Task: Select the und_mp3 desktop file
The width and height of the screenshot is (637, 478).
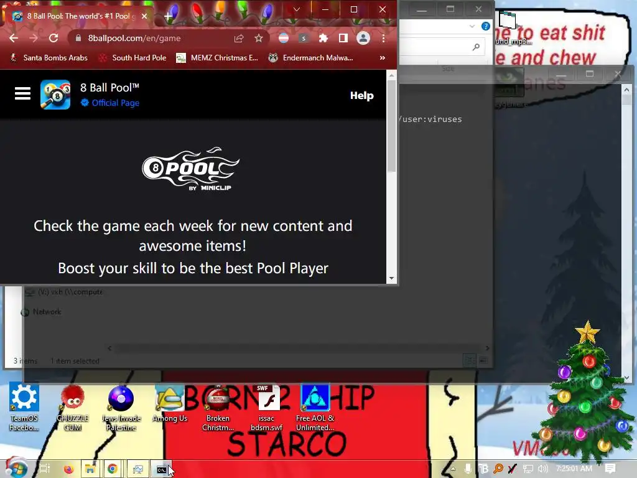Action: point(513,29)
